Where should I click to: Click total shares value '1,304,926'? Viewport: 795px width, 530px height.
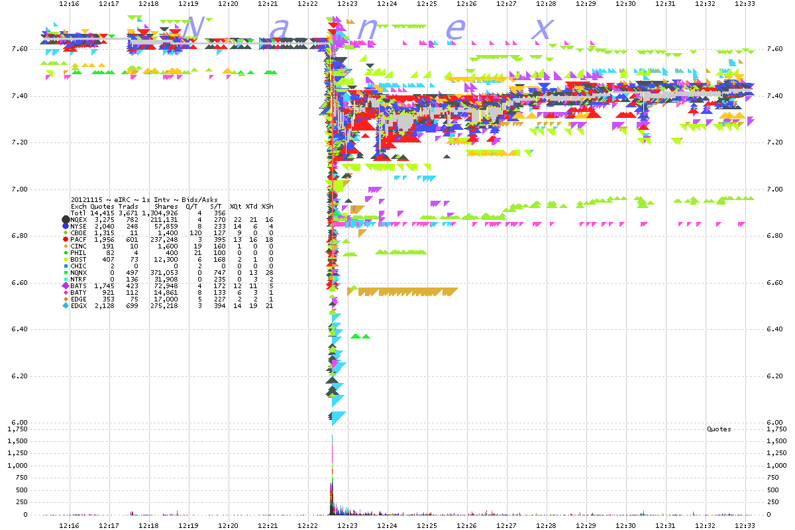coord(160,213)
